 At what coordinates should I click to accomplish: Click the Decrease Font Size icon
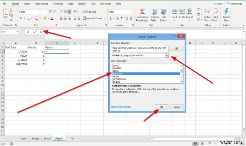(x=54, y=12)
